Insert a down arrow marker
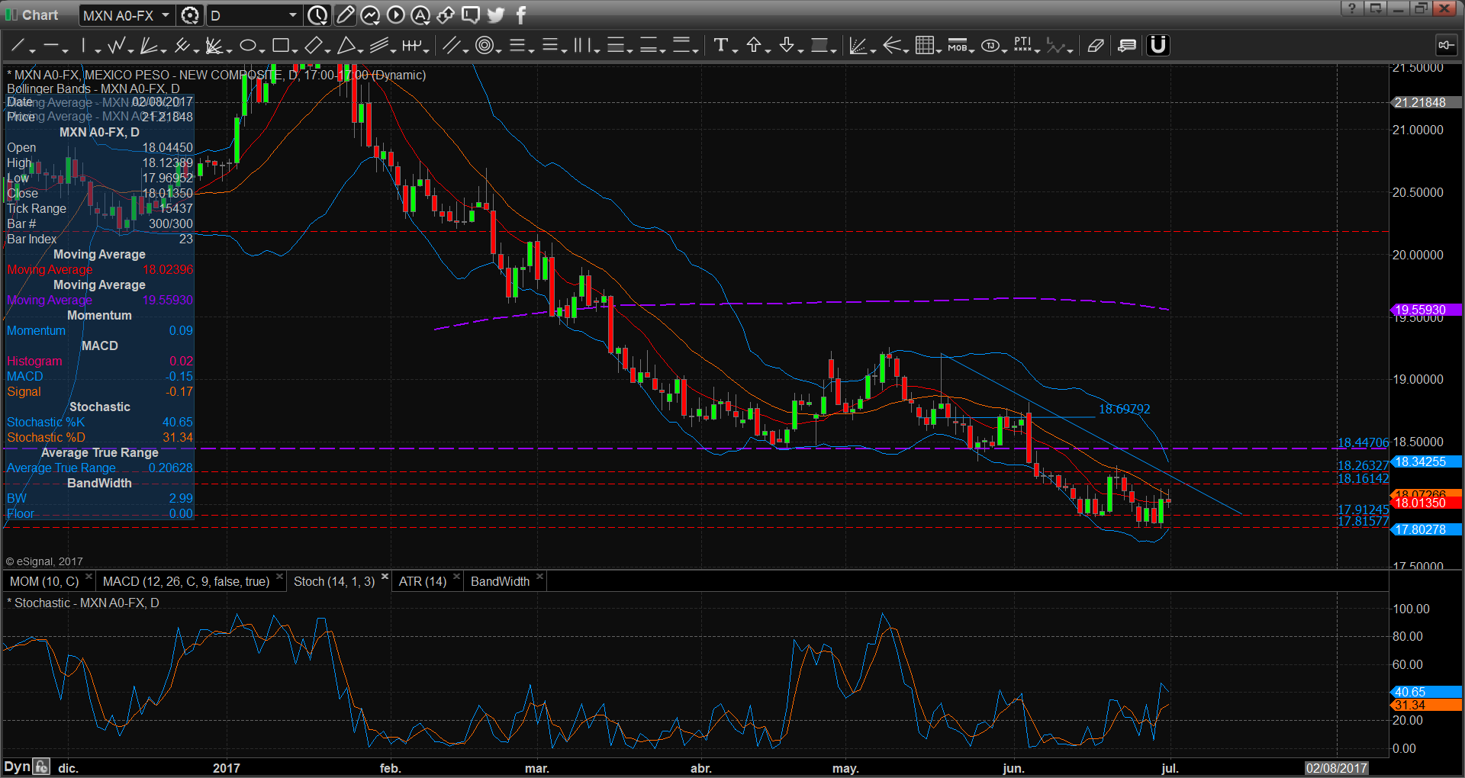This screenshot has height=778, width=1465. pyautogui.click(x=787, y=46)
